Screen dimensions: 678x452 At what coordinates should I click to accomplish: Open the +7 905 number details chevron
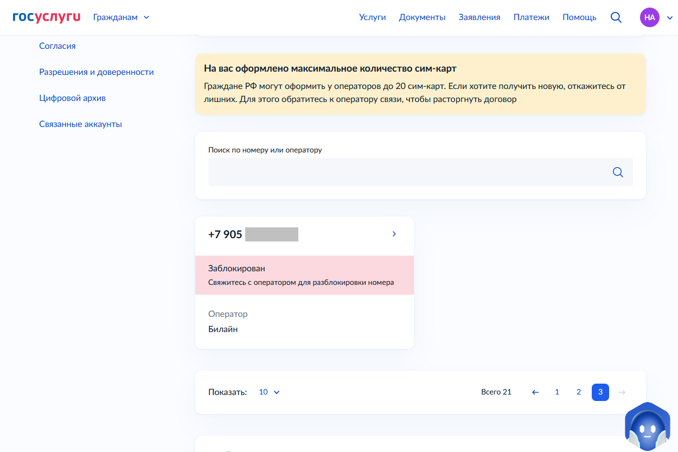click(x=394, y=234)
